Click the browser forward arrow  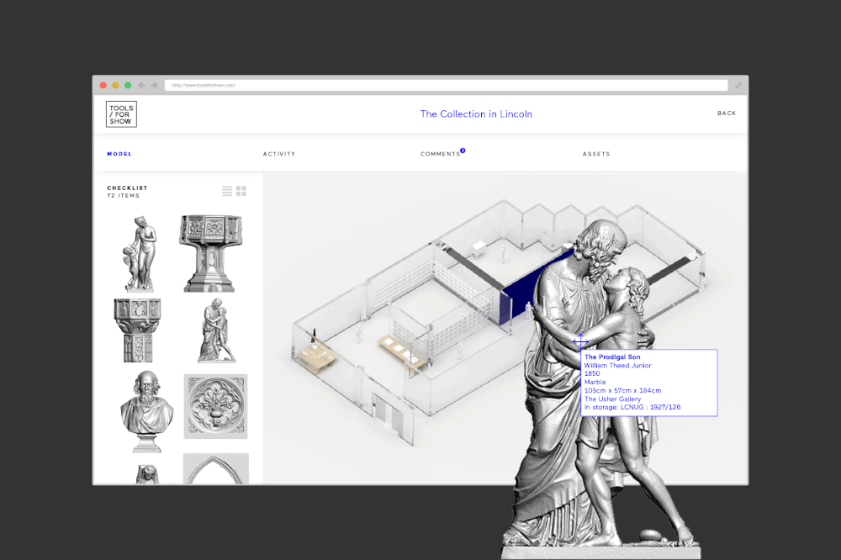pos(155,85)
